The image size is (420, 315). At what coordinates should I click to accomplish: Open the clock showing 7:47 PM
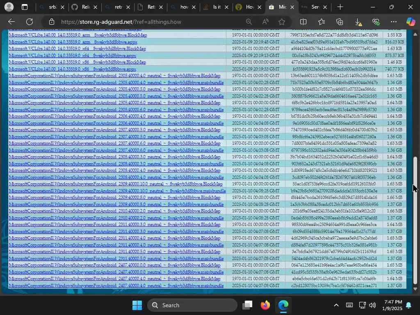click(392, 305)
